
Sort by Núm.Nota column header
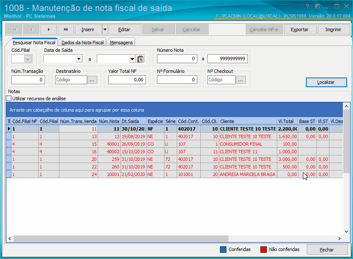pyautogui.click(x=109, y=121)
